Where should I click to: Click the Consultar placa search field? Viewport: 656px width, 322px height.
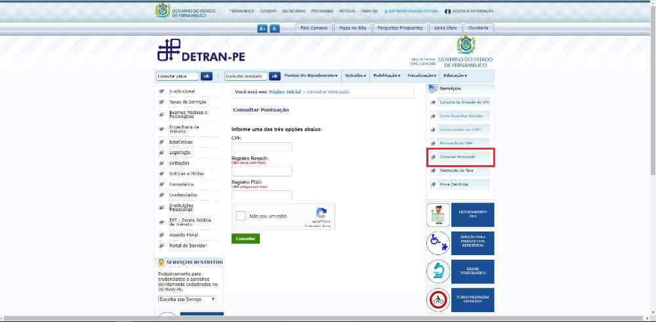[178, 76]
